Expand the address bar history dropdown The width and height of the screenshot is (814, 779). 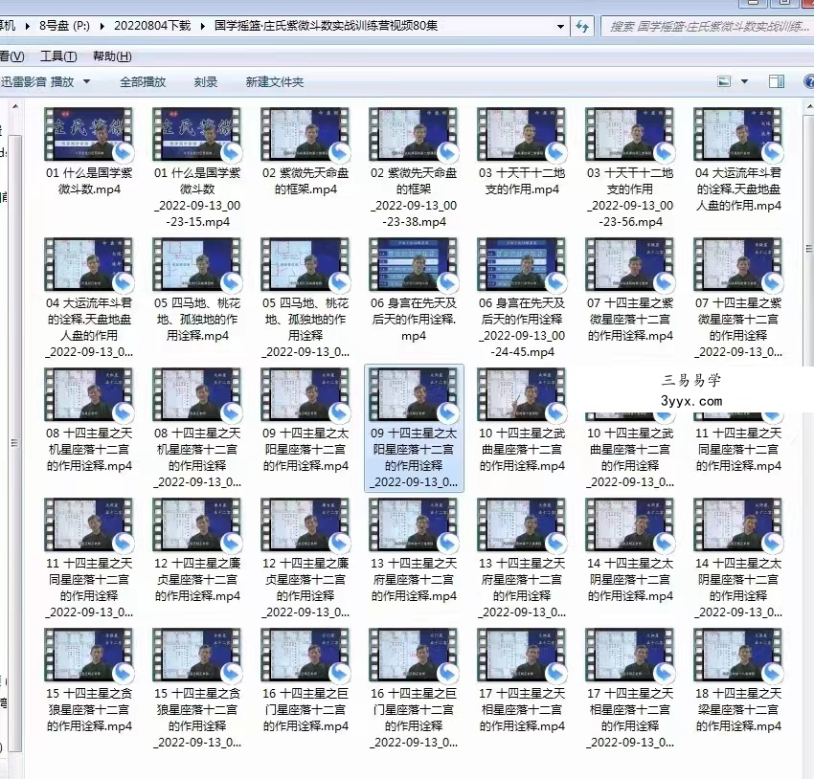(x=560, y=26)
